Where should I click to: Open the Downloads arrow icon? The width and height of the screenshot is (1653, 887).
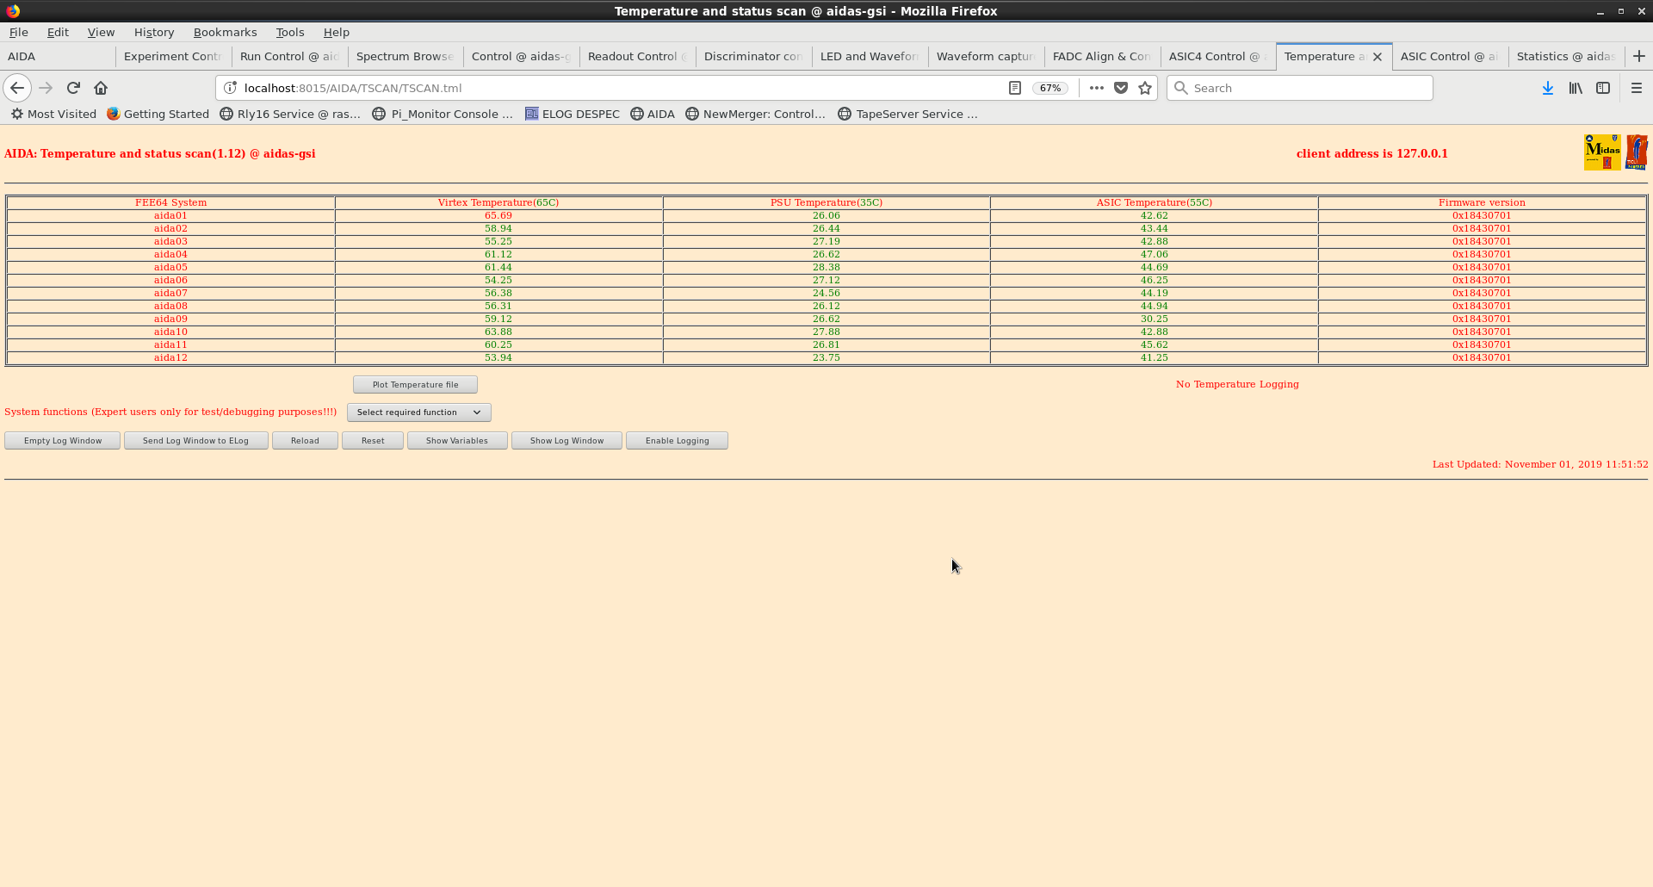(1547, 88)
